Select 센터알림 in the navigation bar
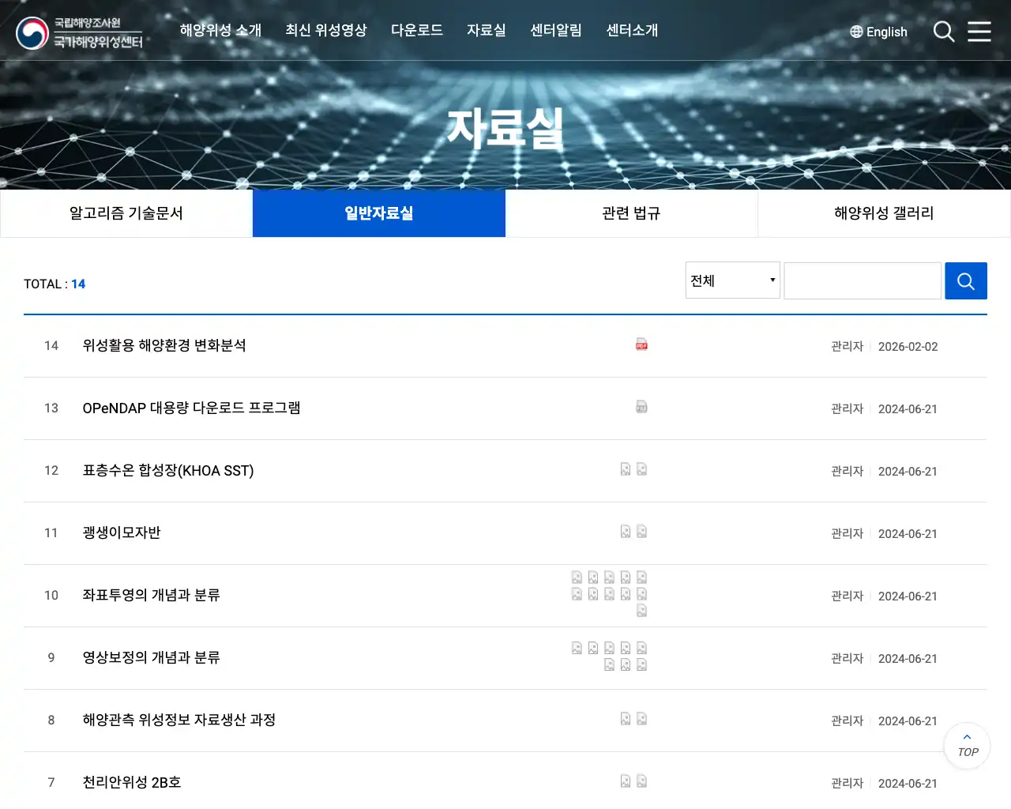This screenshot has height=809, width=1011. (555, 31)
